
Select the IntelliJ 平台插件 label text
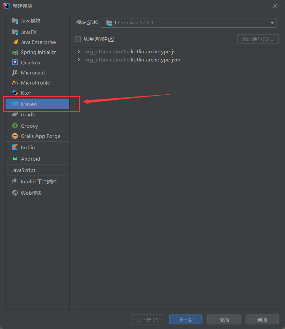(39, 181)
